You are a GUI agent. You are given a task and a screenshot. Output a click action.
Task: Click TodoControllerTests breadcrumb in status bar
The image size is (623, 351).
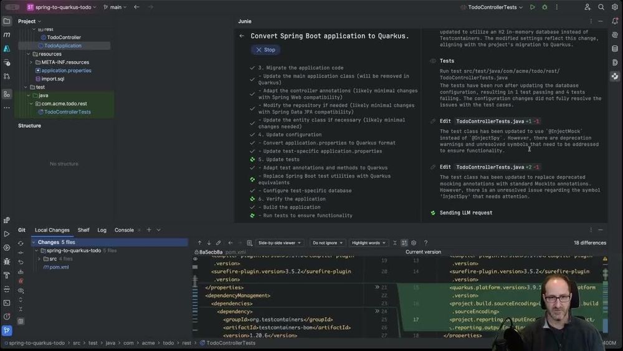[228, 343]
